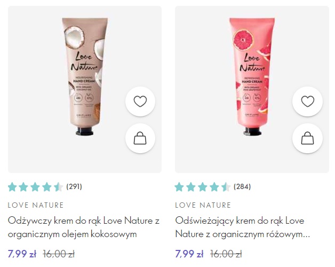Click star rating of grapefruit hand cream

[203, 187]
